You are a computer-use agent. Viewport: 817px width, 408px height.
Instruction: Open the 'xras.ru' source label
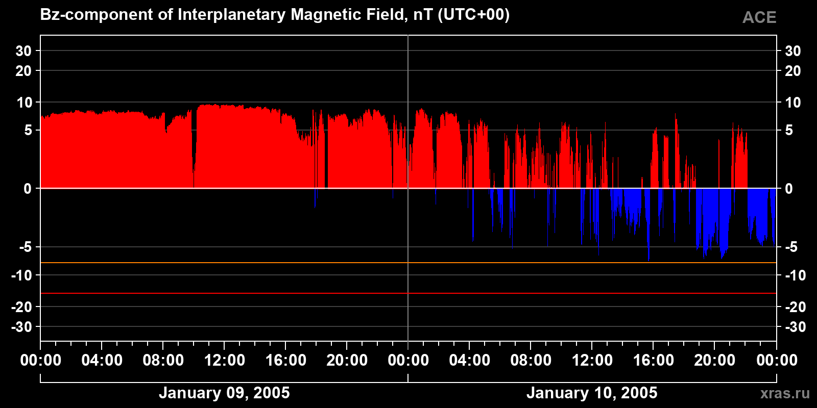[785, 393]
